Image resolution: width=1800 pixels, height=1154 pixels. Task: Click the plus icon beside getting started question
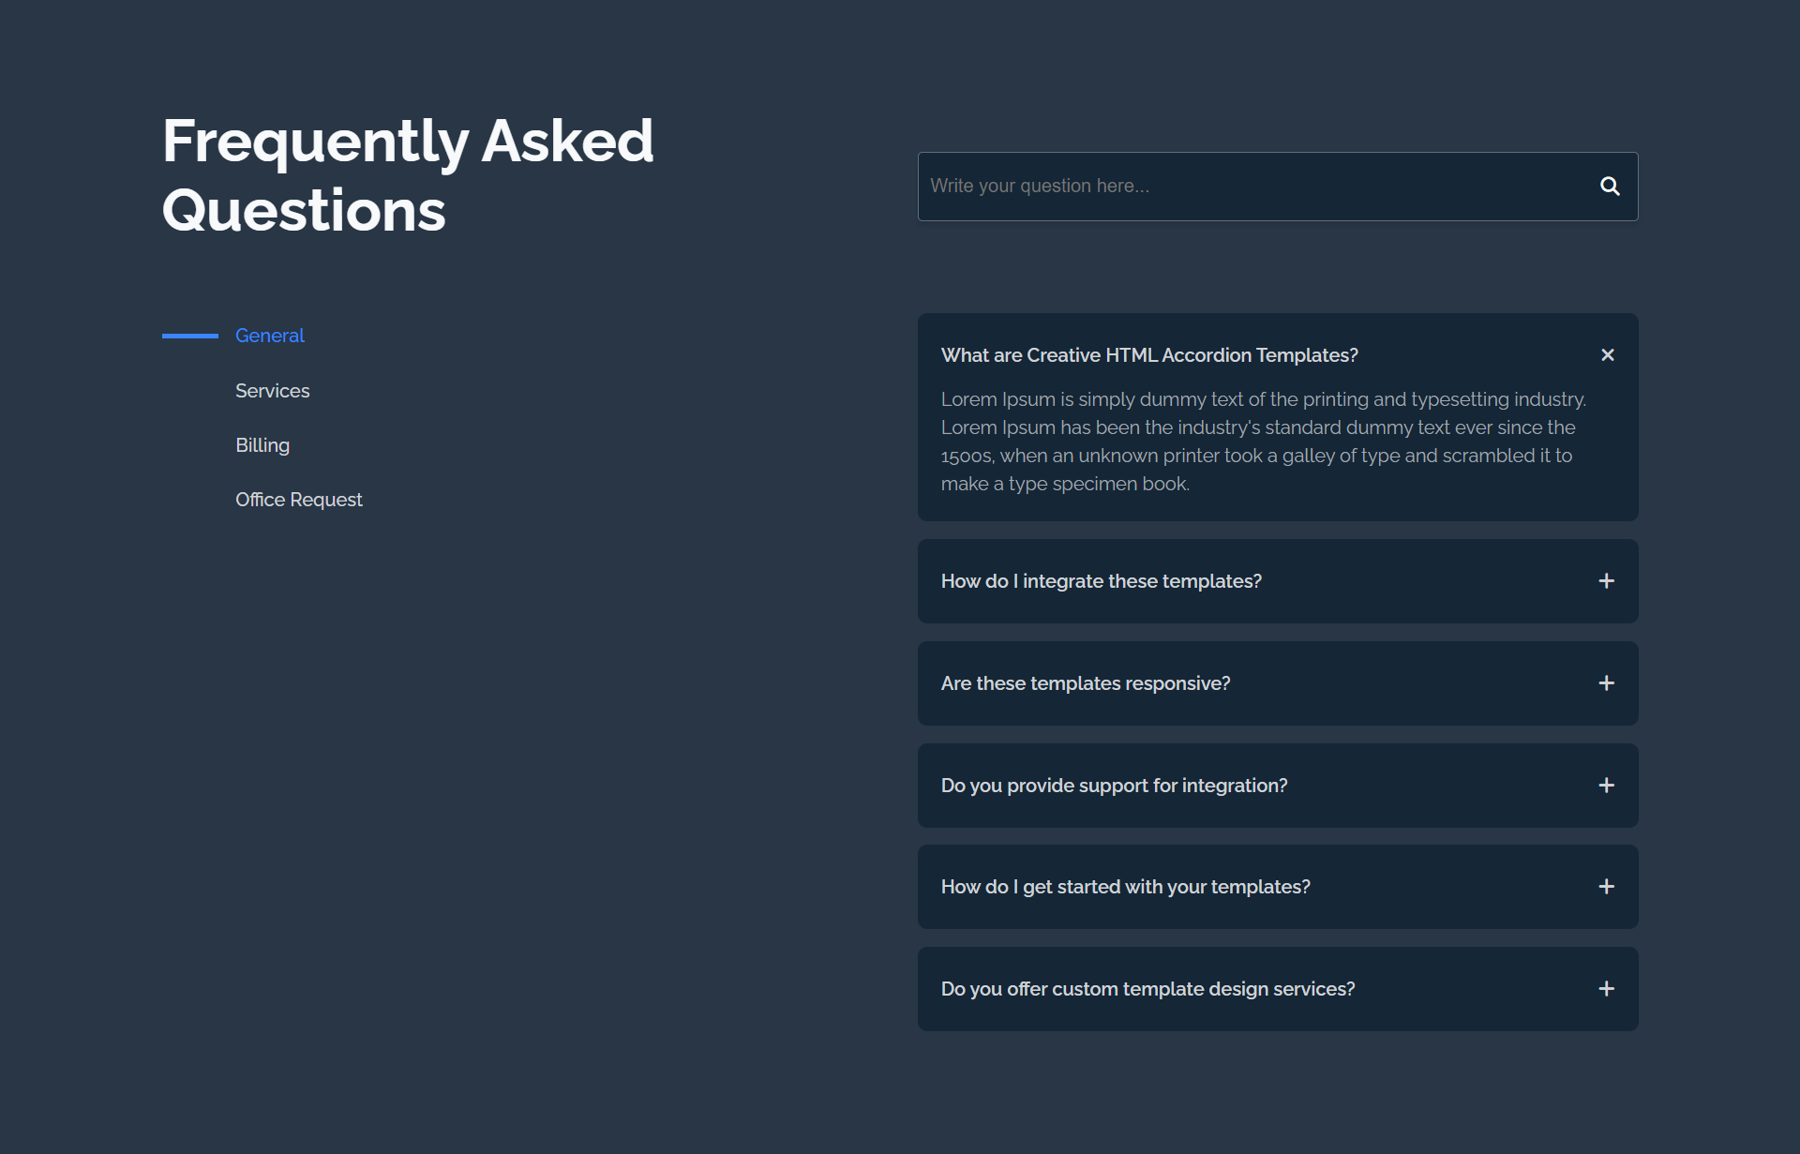[1607, 886]
